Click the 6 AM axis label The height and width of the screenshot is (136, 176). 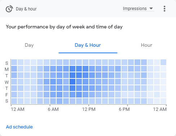pos(53,109)
